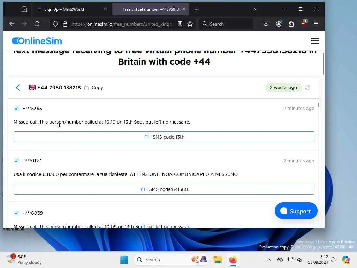Click the browser Search box
The width and height of the screenshot is (357, 268).
[x=226, y=24]
